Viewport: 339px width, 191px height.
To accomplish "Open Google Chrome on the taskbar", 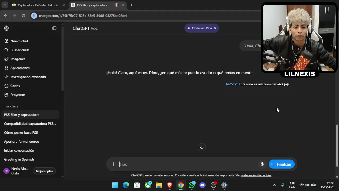I will click(181, 185).
